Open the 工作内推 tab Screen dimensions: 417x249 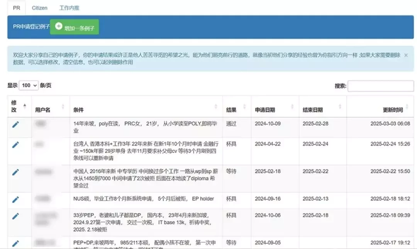(69, 8)
